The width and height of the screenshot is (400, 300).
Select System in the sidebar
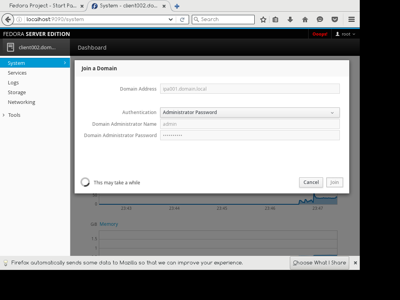(x=35, y=63)
